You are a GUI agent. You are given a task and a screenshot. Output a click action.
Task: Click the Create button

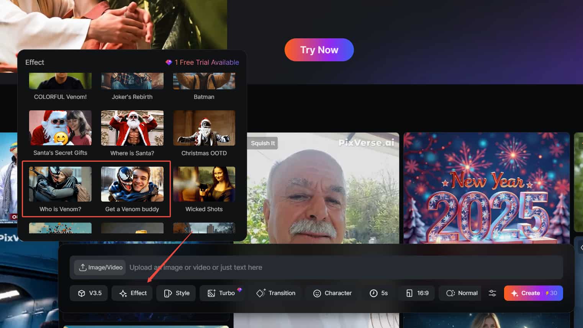533,293
